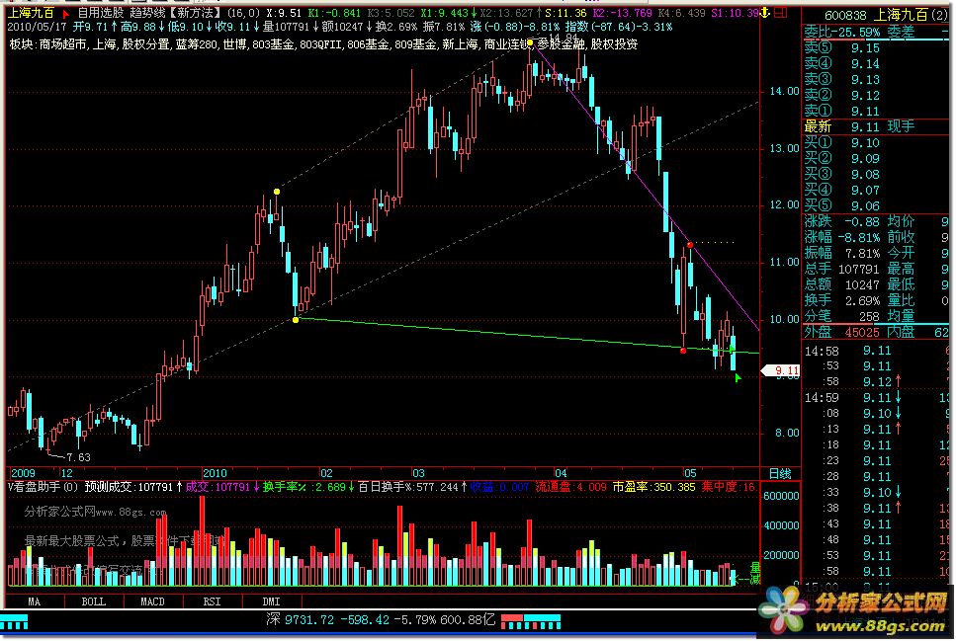Click the red arrow beside 上海九百 title
Viewport: 956px width, 641px height.
(x=65, y=14)
